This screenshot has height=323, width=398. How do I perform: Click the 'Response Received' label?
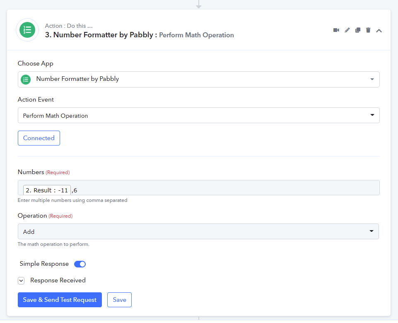(x=58, y=280)
